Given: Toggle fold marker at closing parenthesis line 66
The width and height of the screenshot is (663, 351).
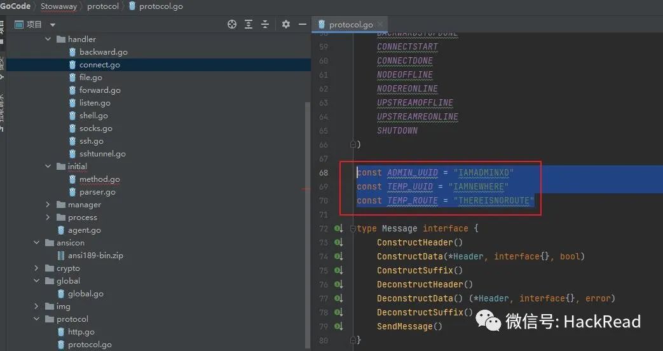Looking at the screenshot, I should click(352, 145).
